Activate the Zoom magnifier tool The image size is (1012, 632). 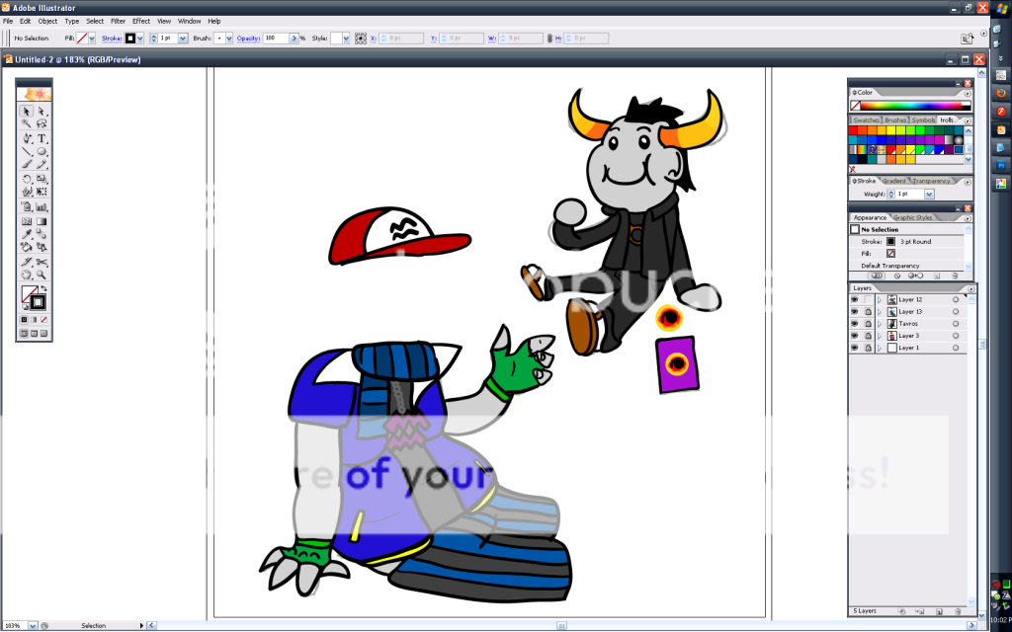point(42,276)
